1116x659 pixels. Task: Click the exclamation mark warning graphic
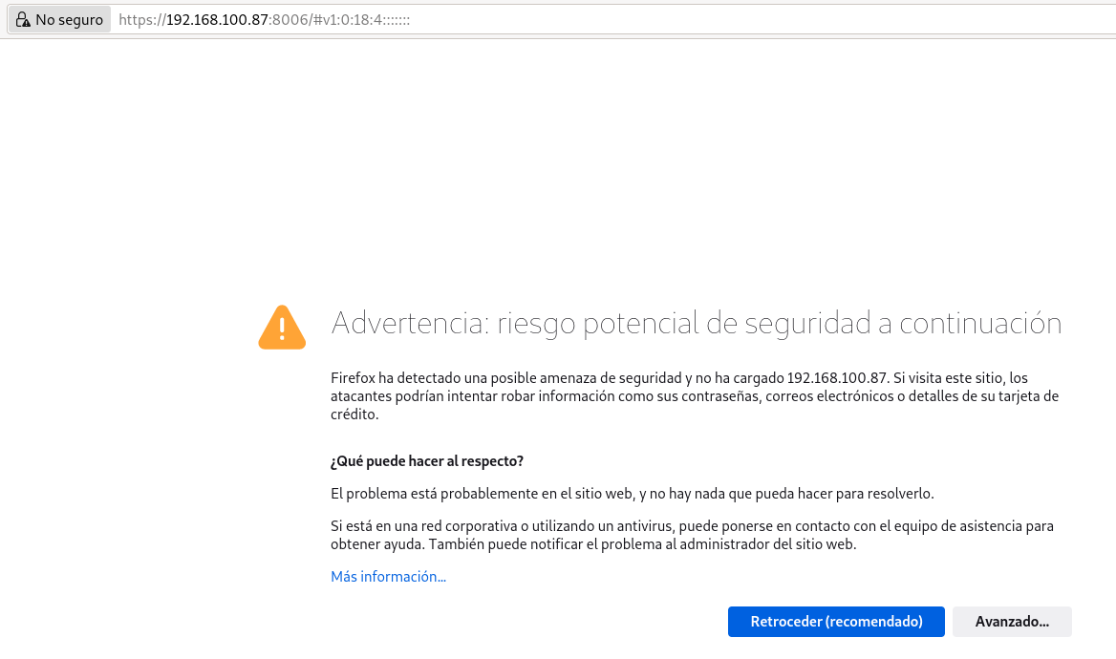[281, 329]
